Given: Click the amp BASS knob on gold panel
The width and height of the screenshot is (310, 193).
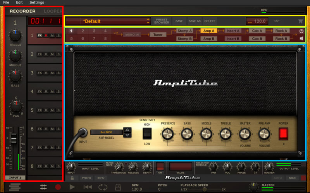Looking at the screenshot, I should tap(187, 134).
